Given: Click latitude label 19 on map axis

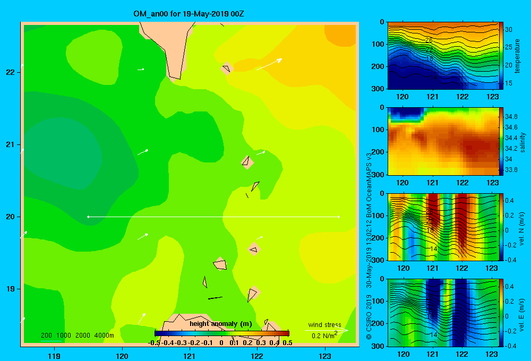Looking at the screenshot, I should pos(11,289).
